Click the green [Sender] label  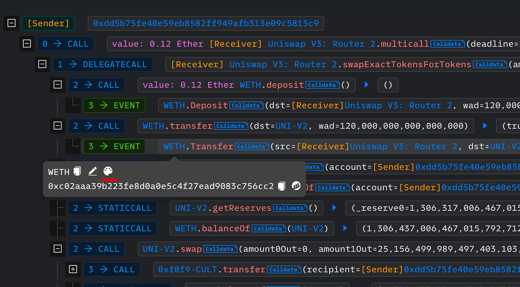click(x=48, y=23)
